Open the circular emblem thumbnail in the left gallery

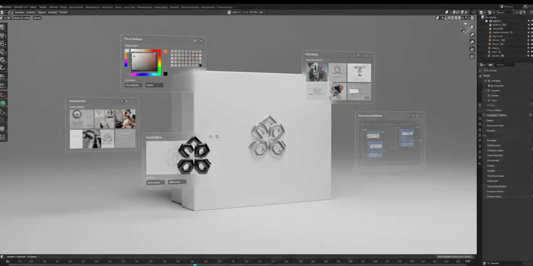pyautogui.click(x=82, y=119)
